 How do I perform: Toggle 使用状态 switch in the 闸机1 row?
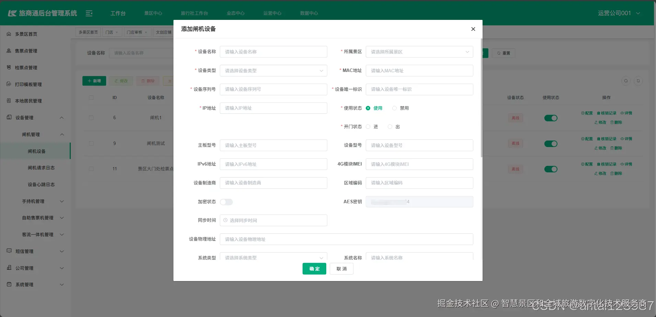[551, 118]
